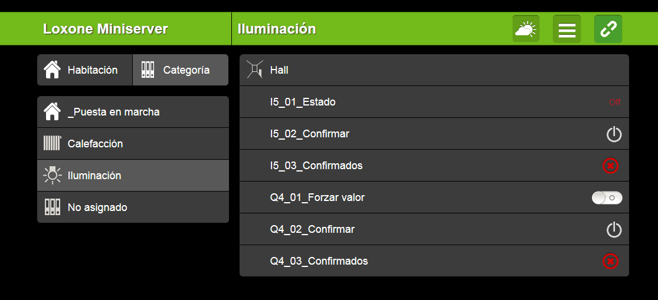Open the No asignado category
Screen dimensions: 658x300
pyautogui.click(x=133, y=207)
